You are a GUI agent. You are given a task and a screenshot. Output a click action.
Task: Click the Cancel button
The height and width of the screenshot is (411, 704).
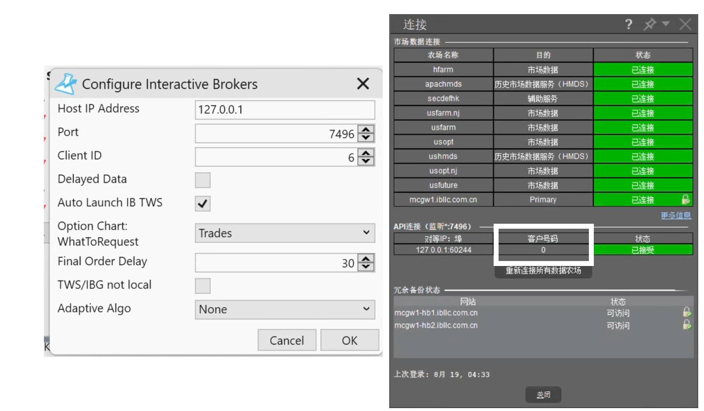(x=287, y=340)
